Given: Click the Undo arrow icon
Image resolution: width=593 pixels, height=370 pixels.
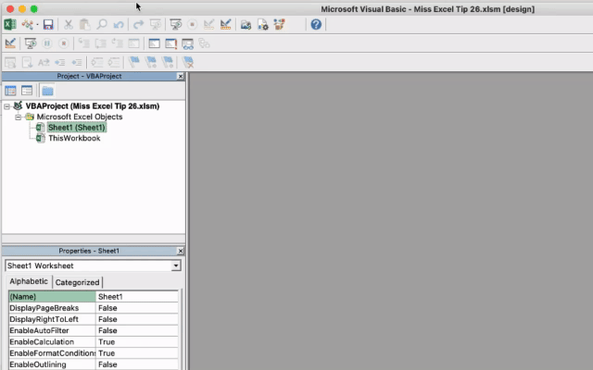Looking at the screenshot, I should tap(119, 25).
